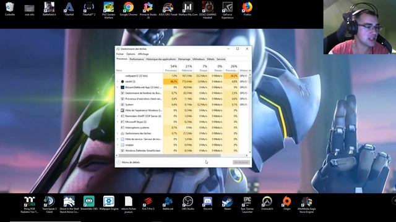Expand the Microsoft Skype process group
The width and height of the screenshot is (396, 222).
(118, 122)
